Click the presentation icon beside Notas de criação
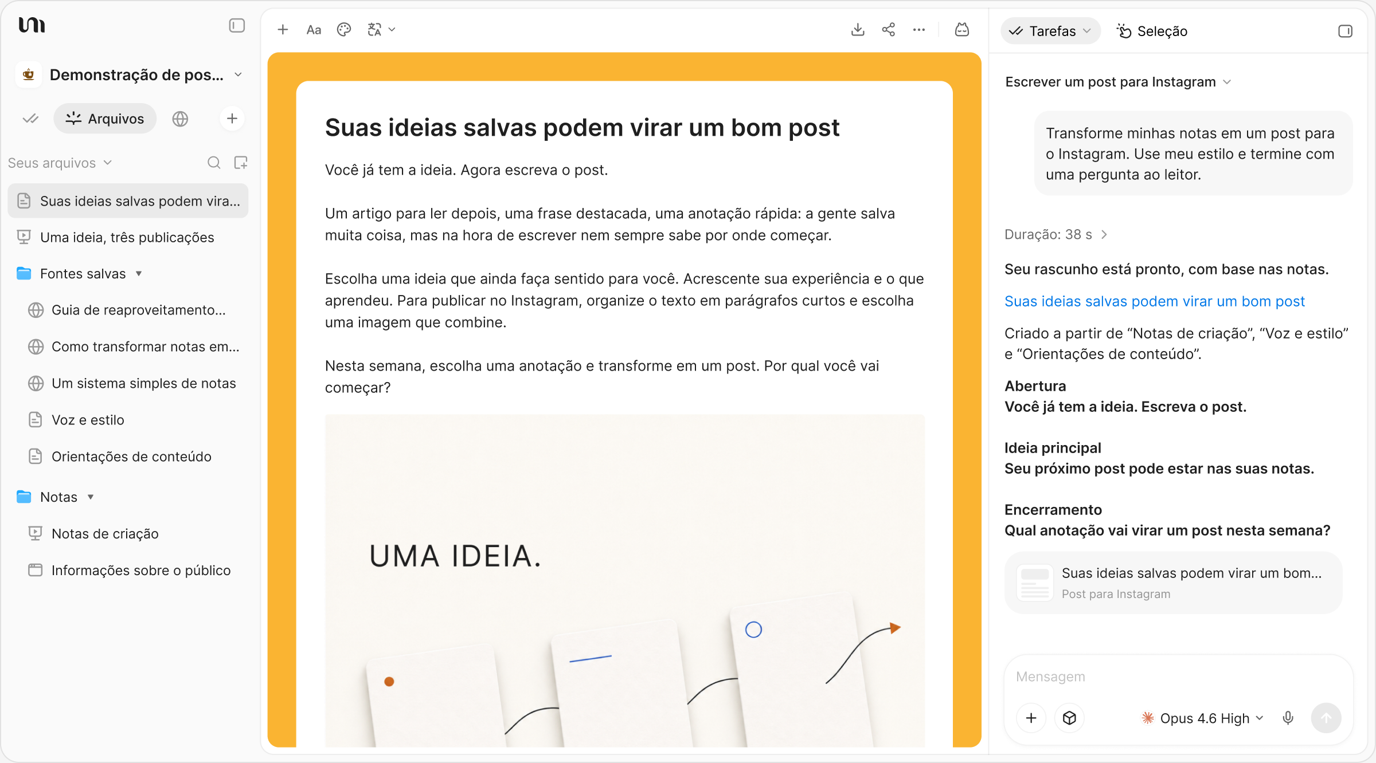 click(36, 534)
